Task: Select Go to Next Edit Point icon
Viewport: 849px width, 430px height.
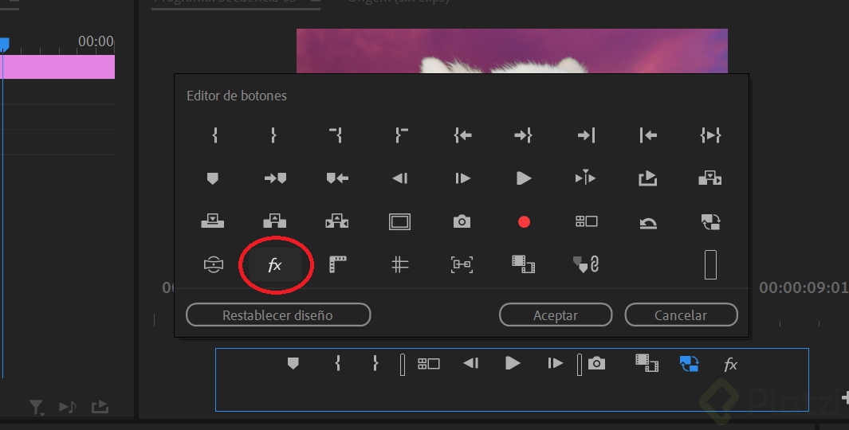Action: pos(587,135)
